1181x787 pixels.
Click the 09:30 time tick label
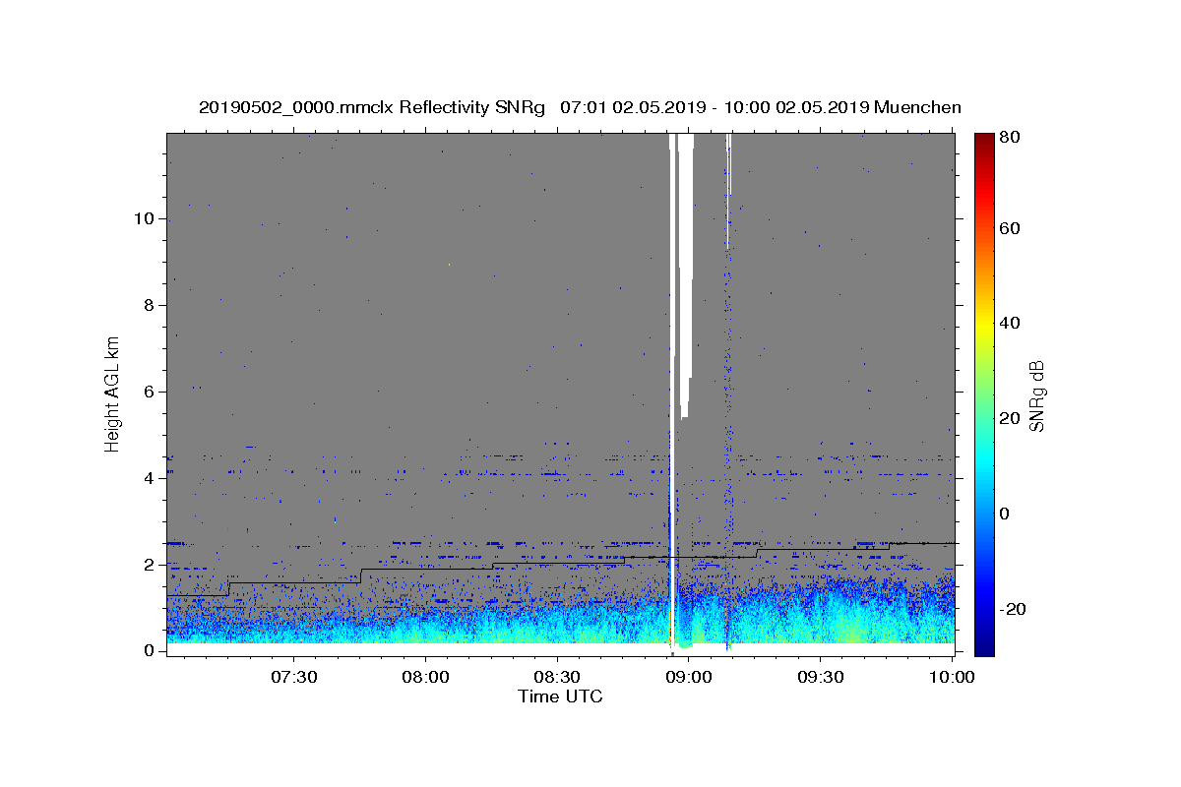pyautogui.click(x=821, y=677)
